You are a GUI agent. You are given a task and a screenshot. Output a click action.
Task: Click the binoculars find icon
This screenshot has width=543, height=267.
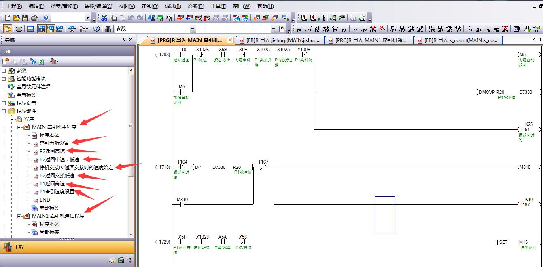tap(108, 29)
